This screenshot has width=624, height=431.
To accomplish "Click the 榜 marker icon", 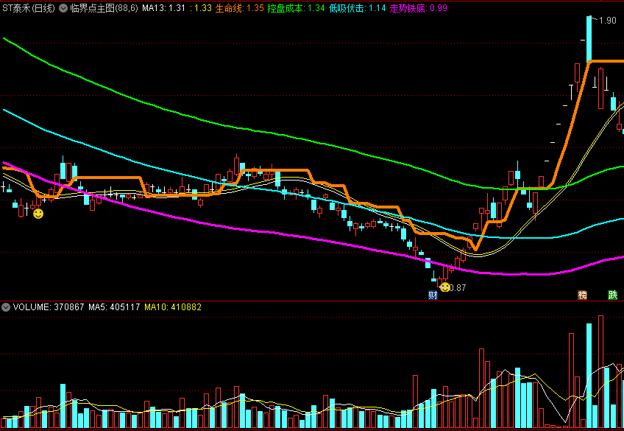I will point(582,295).
